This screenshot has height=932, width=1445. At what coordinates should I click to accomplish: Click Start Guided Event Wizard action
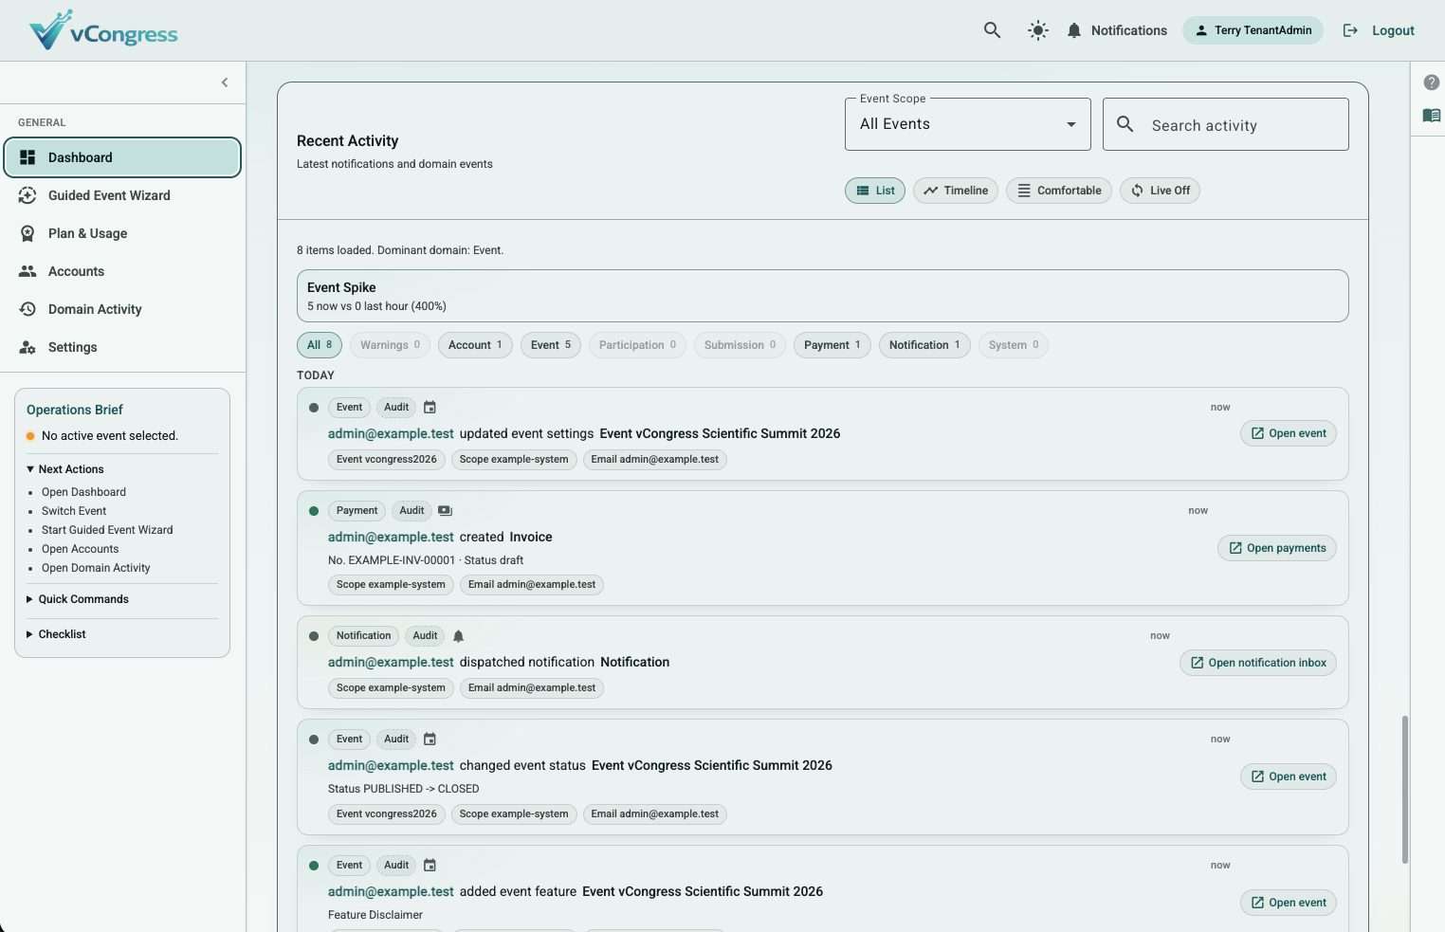pos(107,530)
